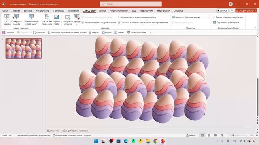Open Chrome from taskbar
The height and width of the screenshot is (145, 259).
(x=155, y=141)
